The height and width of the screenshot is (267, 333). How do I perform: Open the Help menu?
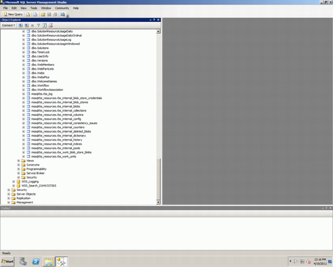point(76,8)
